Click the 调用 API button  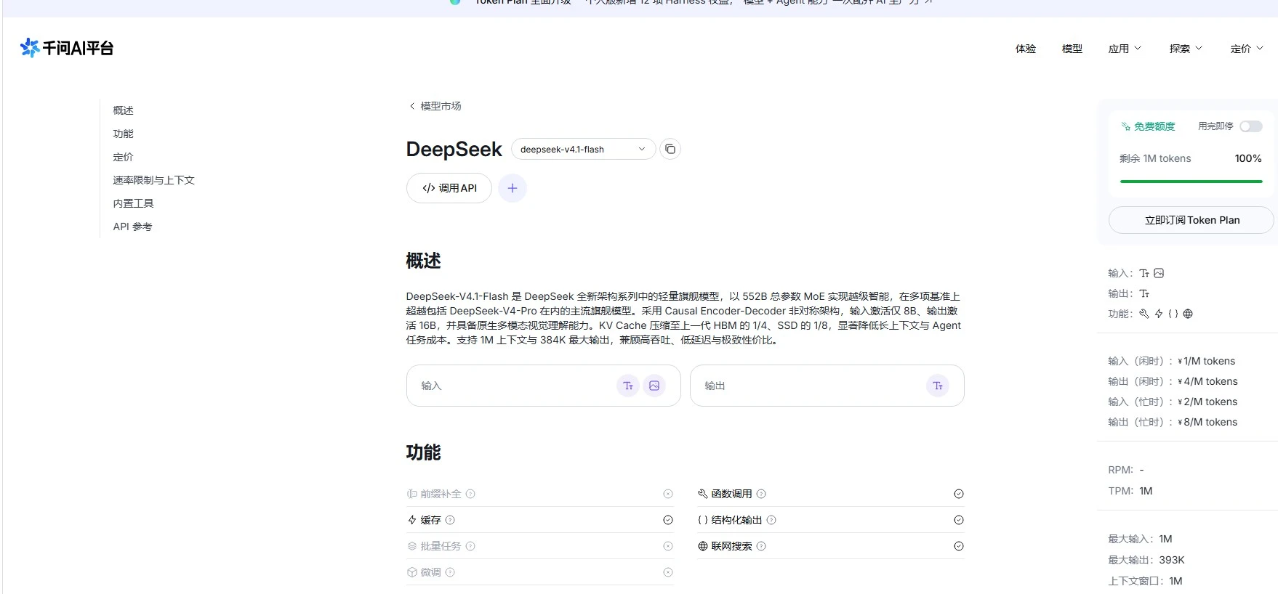pyautogui.click(x=449, y=188)
